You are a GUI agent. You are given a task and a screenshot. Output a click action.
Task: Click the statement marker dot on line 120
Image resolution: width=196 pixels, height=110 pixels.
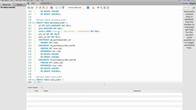(33, 23)
